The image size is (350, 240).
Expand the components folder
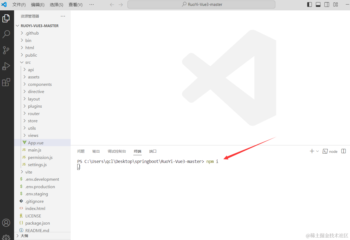(40, 84)
